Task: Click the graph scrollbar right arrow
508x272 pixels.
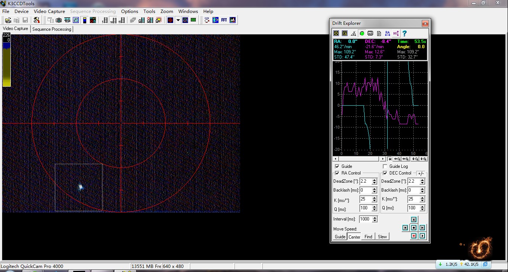Action: click(x=383, y=159)
